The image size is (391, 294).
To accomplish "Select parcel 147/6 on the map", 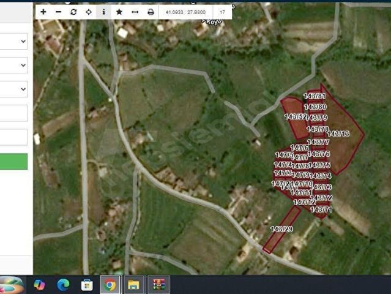I will (299, 148).
